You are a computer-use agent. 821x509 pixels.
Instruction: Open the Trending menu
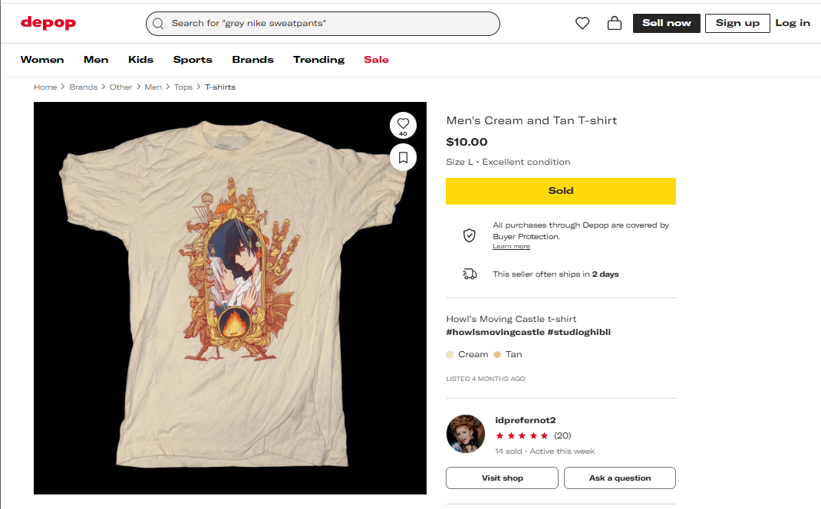[x=318, y=59]
